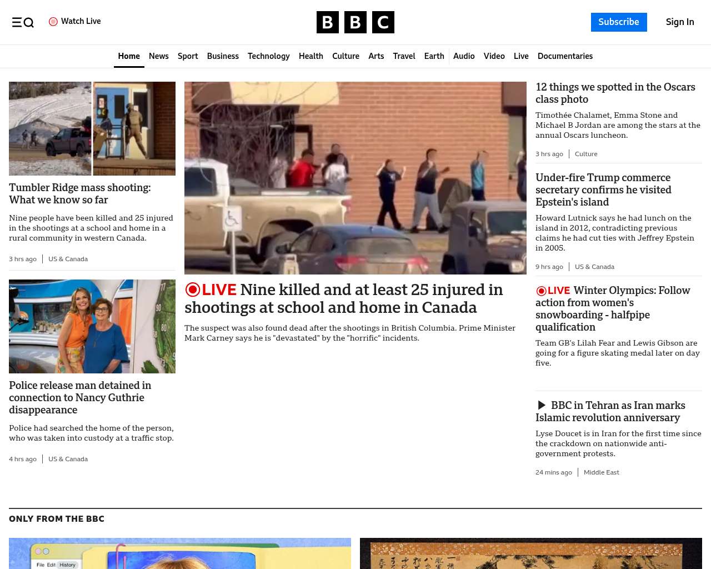Viewport: 711px width, 569px height.
Task: Click the Watch Live red dot icon
Action: 53,22
